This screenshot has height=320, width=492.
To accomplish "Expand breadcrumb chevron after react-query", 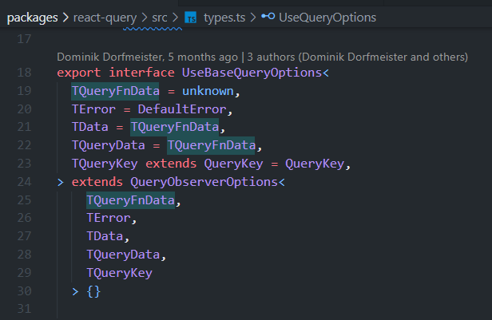I will tap(145, 18).
